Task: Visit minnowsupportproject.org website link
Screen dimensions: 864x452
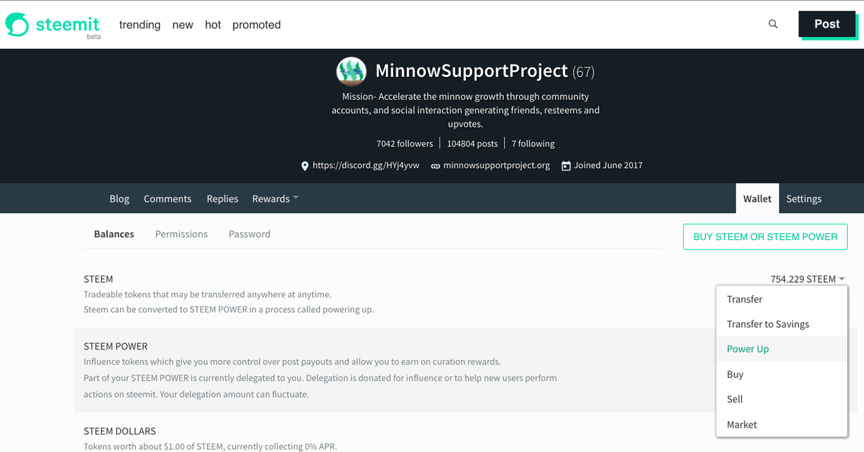Action: (497, 165)
